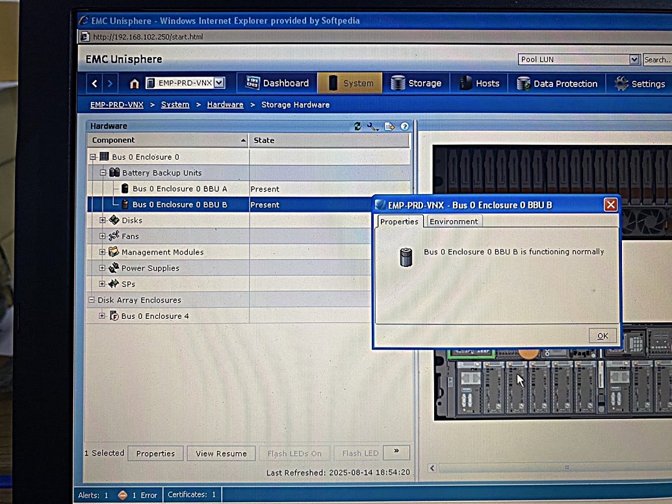The image size is (672, 504).
Task: Switch to the Environment tab
Action: [x=453, y=221]
